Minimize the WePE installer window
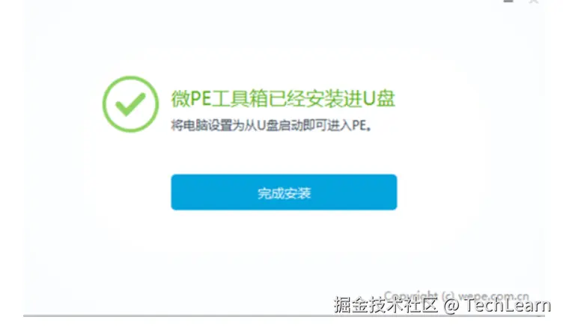Screen dimensions: 563x326 click(x=508, y=1)
